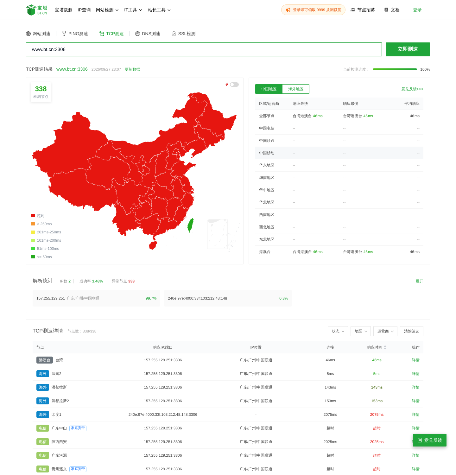Toggle the 51ms-100ms legend entry
This screenshot has width=456, height=475.
45,249
